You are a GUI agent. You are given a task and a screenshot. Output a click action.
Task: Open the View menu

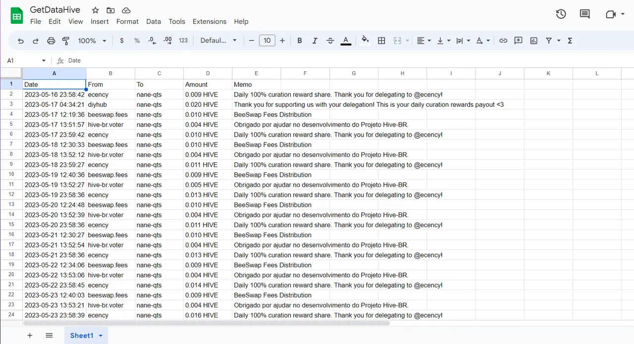coord(76,21)
